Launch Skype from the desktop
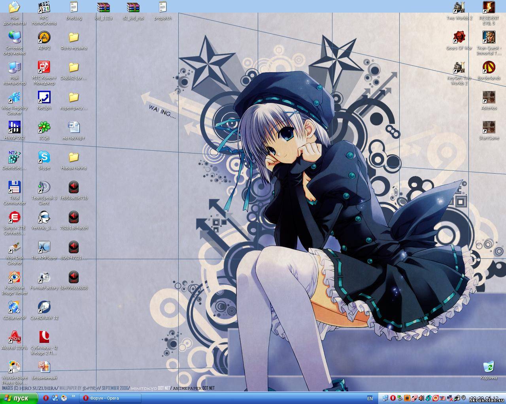This screenshot has height=404, width=506. [44, 157]
